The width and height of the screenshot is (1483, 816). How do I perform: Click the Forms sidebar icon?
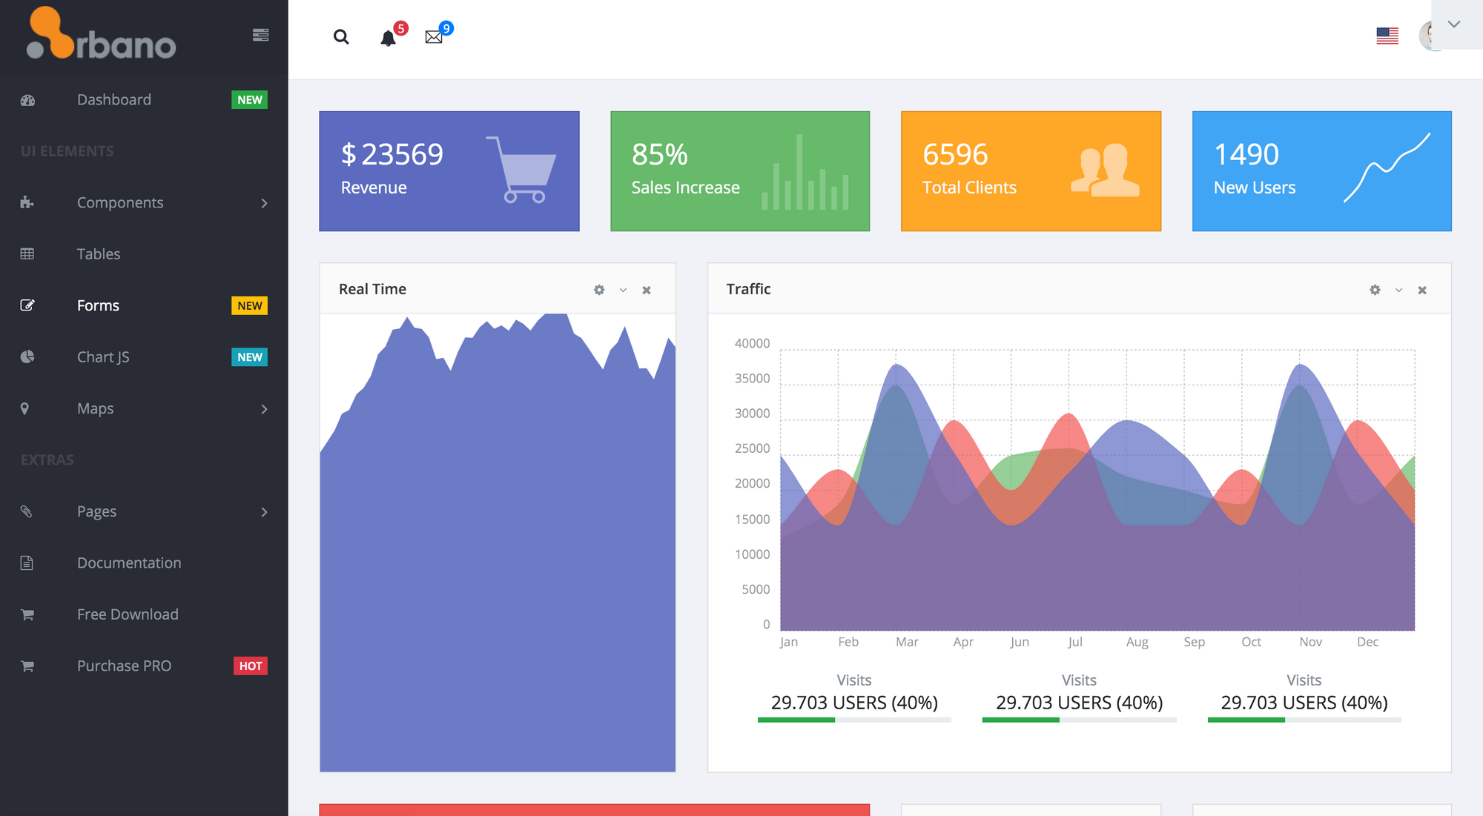(28, 305)
